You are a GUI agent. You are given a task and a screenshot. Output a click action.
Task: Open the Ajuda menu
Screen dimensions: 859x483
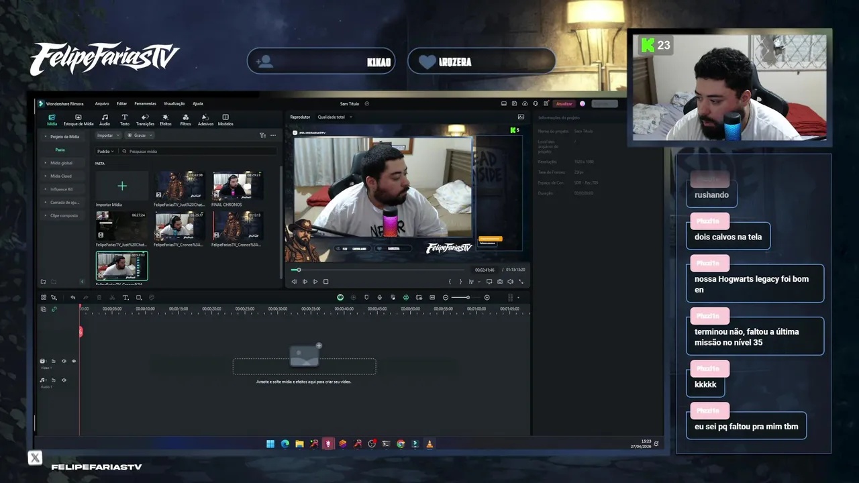197,104
